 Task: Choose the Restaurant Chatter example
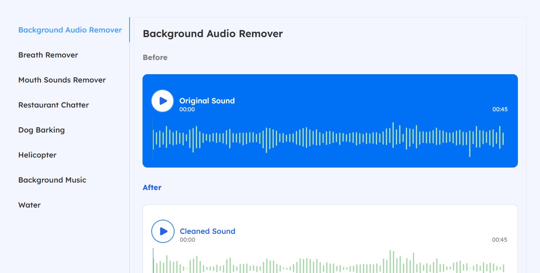click(x=54, y=105)
